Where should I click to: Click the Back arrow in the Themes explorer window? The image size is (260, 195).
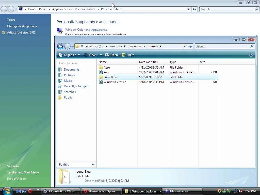pos(60,46)
